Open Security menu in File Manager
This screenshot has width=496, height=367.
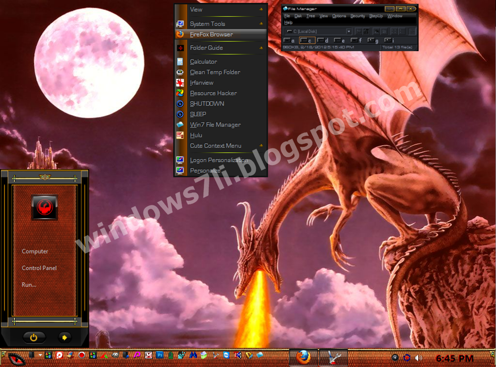pos(358,16)
